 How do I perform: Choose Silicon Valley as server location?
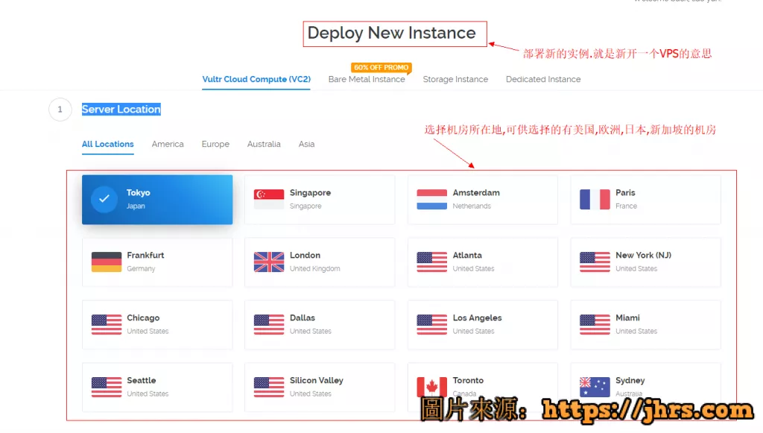(320, 388)
